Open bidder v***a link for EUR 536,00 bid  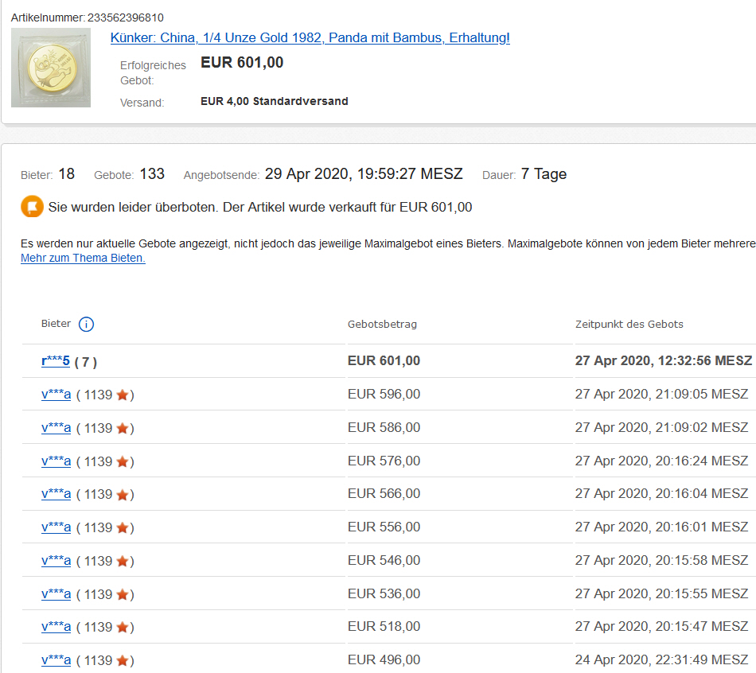[56, 594]
